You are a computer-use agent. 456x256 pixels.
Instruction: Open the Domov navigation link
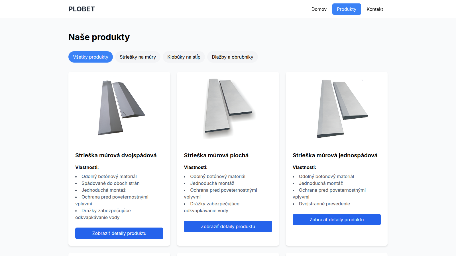pyautogui.click(x=319, y=9)
